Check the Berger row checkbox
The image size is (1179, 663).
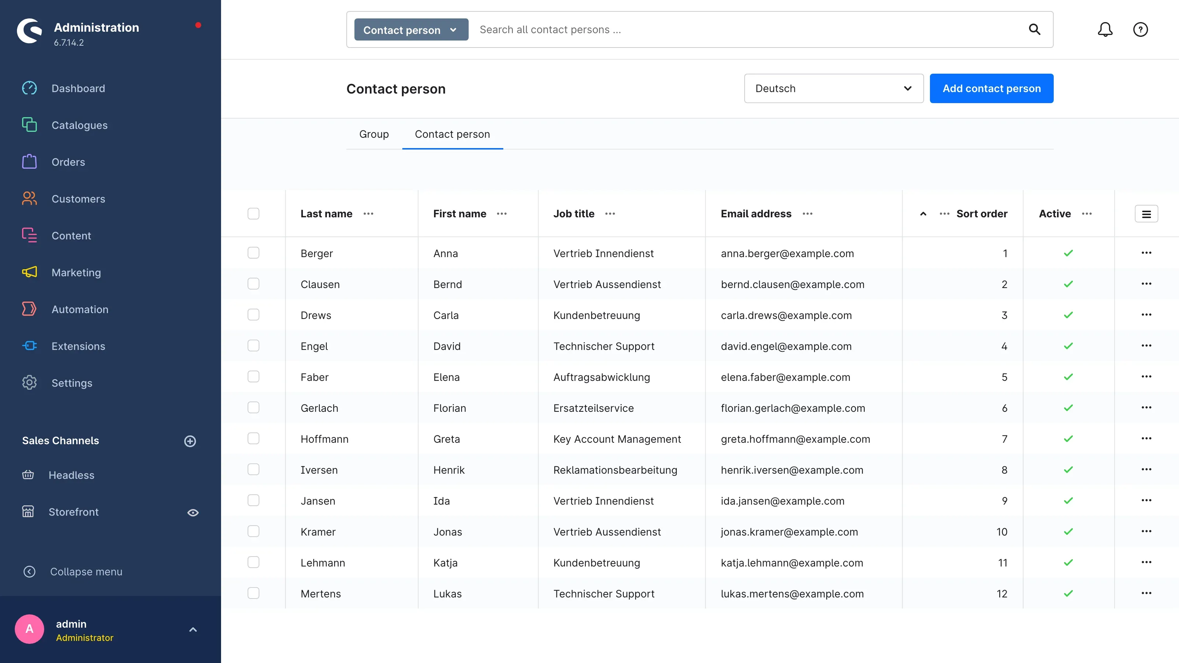coord(253,253)
